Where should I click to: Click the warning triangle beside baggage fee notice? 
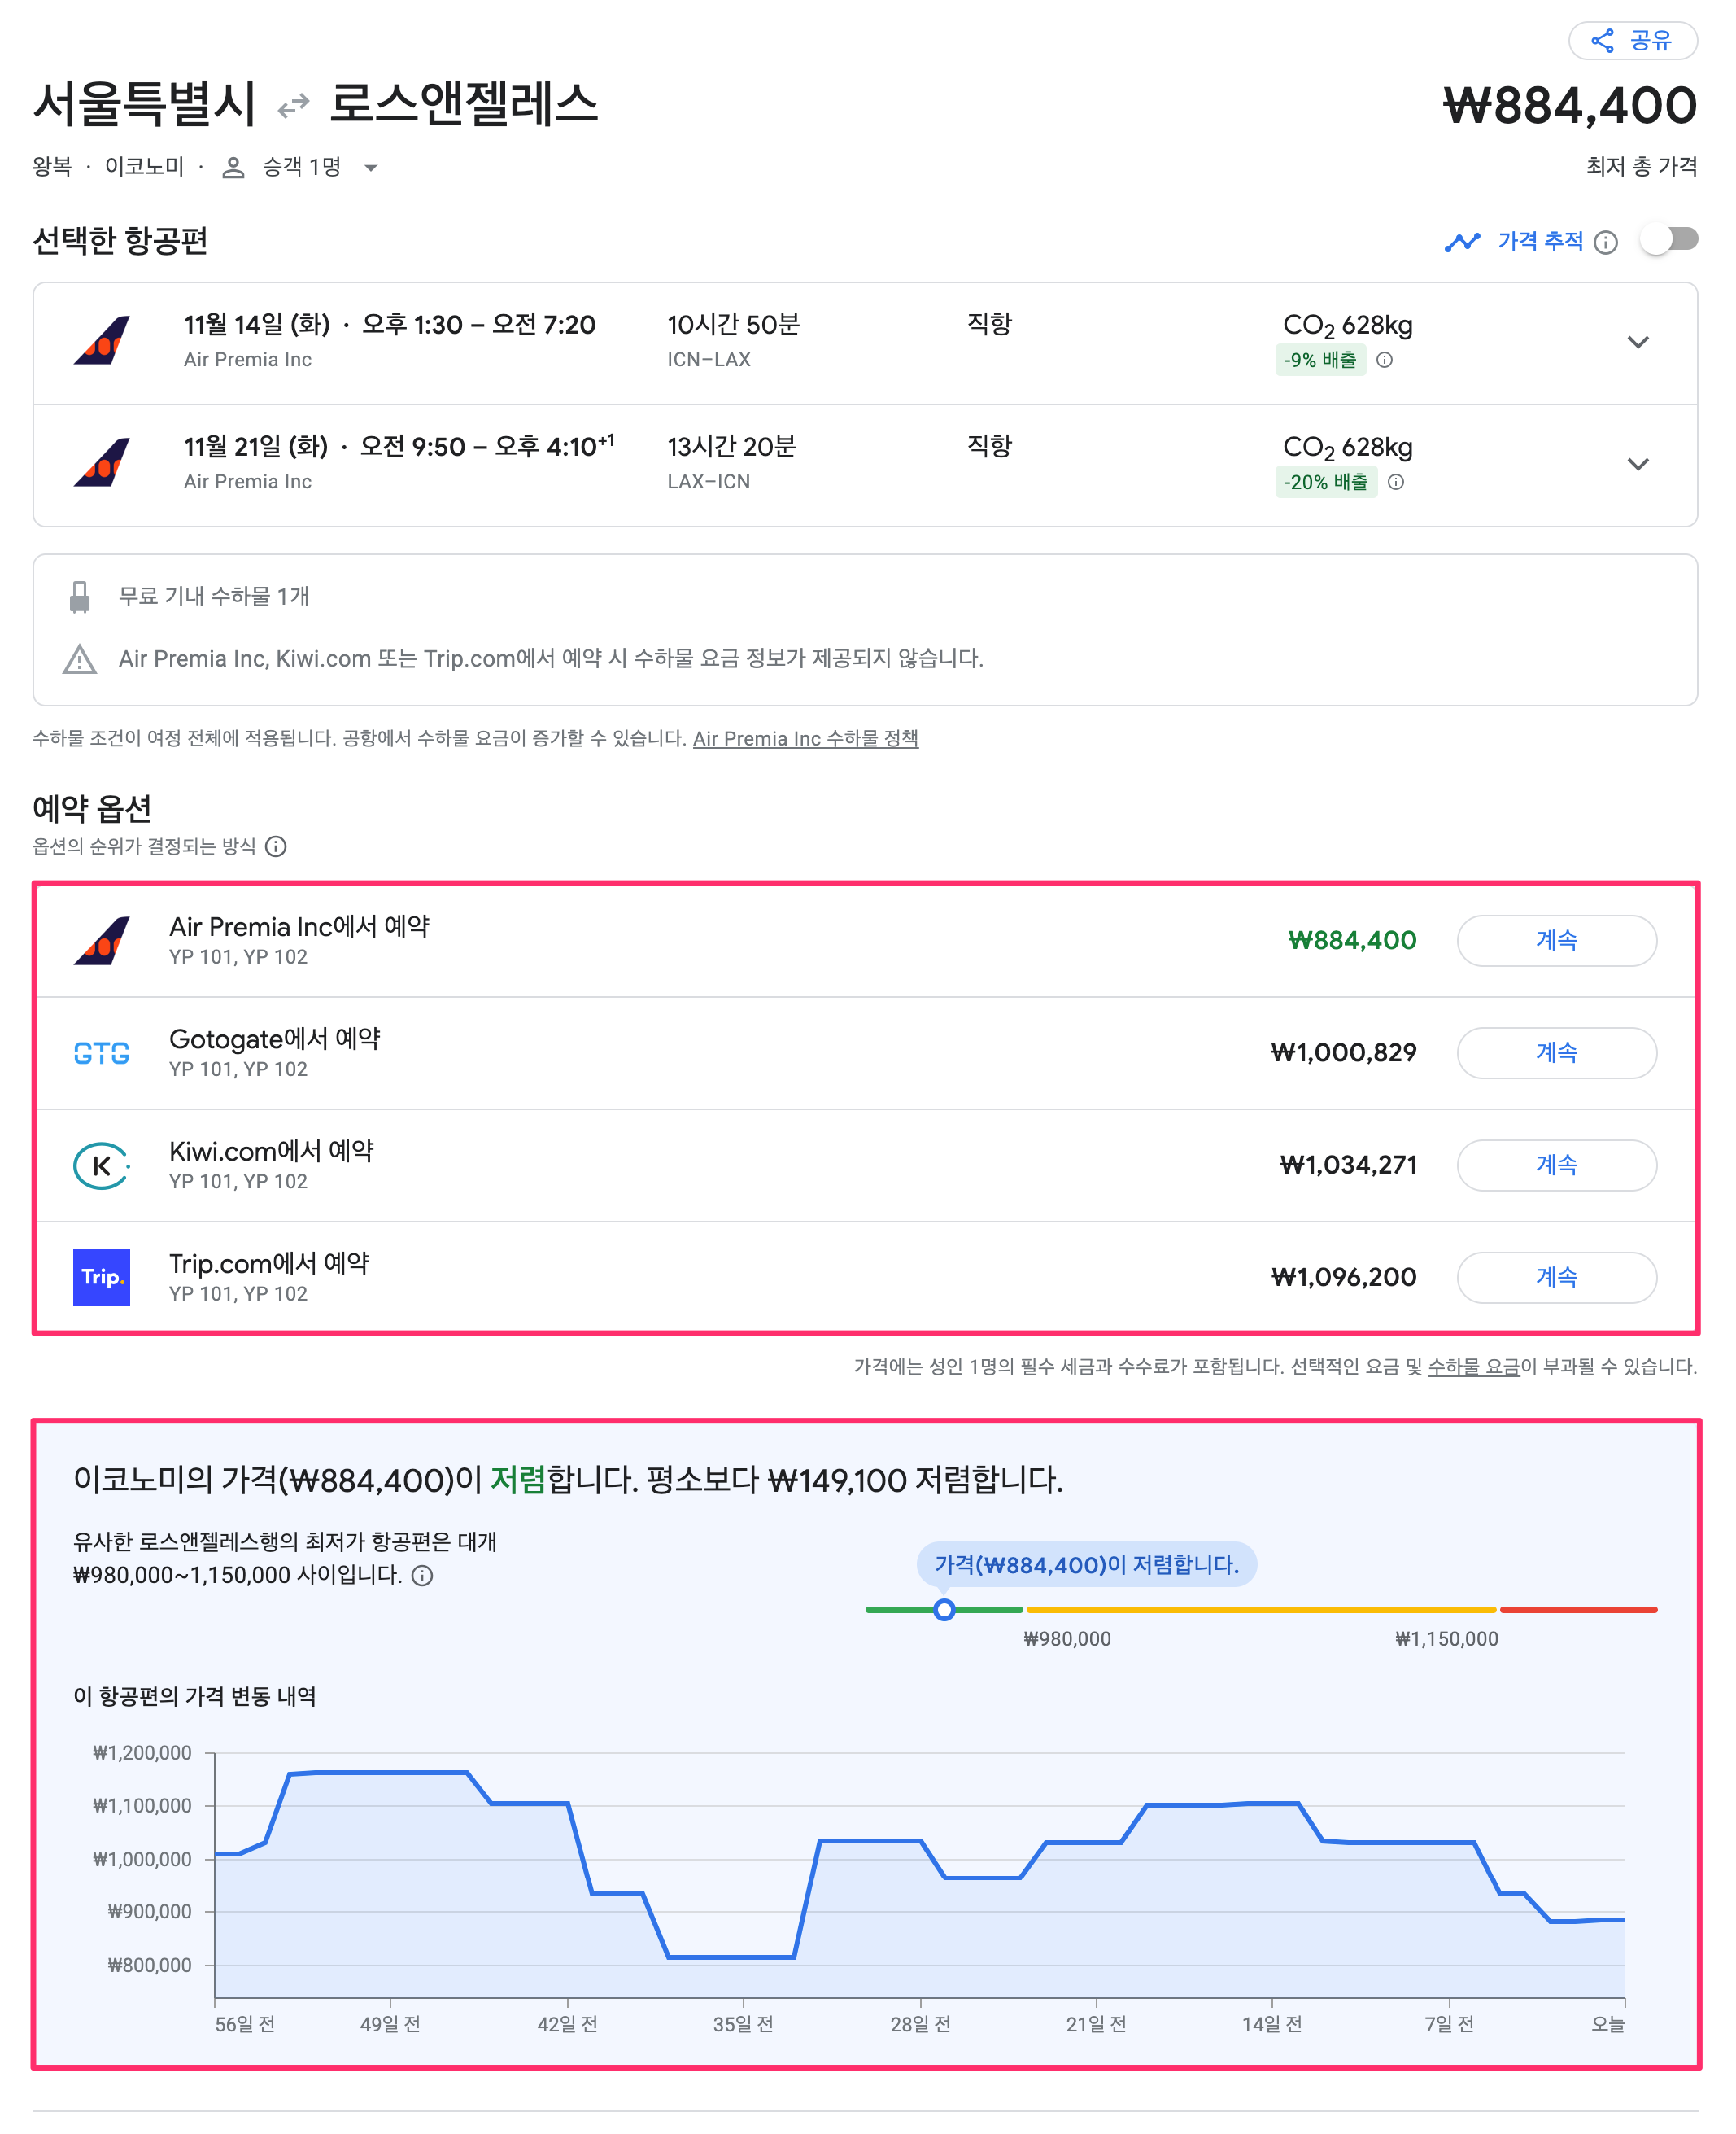(80, 659)
